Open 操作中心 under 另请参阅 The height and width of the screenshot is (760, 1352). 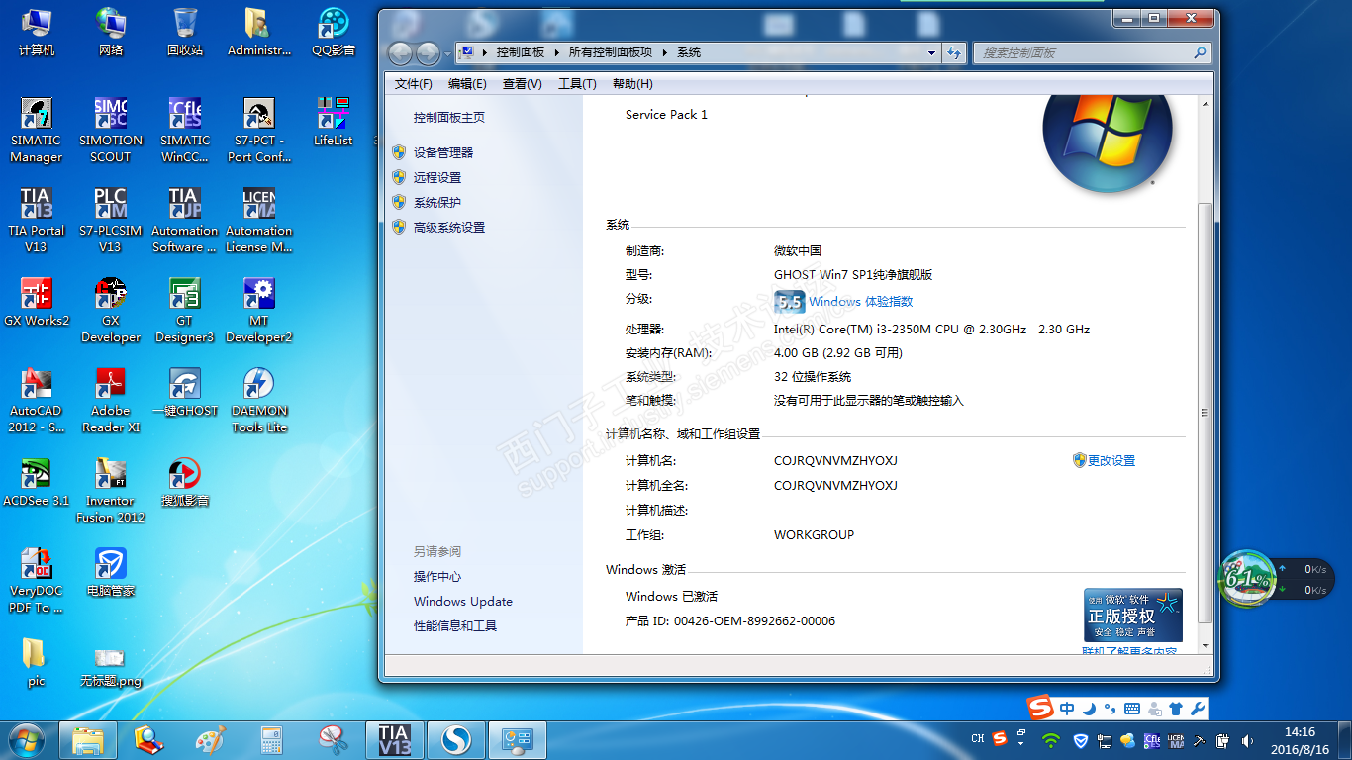(437, 577)
